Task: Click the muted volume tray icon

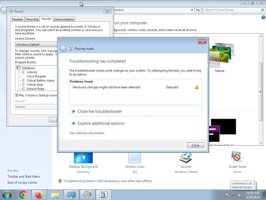Action: point(240,195)
